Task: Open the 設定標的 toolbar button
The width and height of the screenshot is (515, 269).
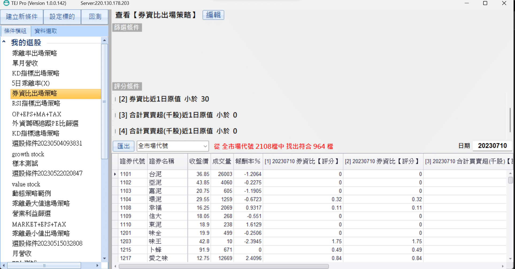Action: 62,17
